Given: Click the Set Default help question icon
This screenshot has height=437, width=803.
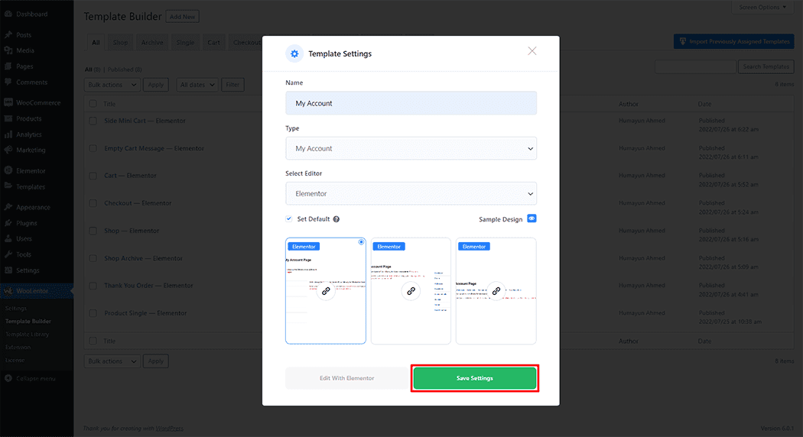Looking at the screenshot, I should tap(336, 219).
